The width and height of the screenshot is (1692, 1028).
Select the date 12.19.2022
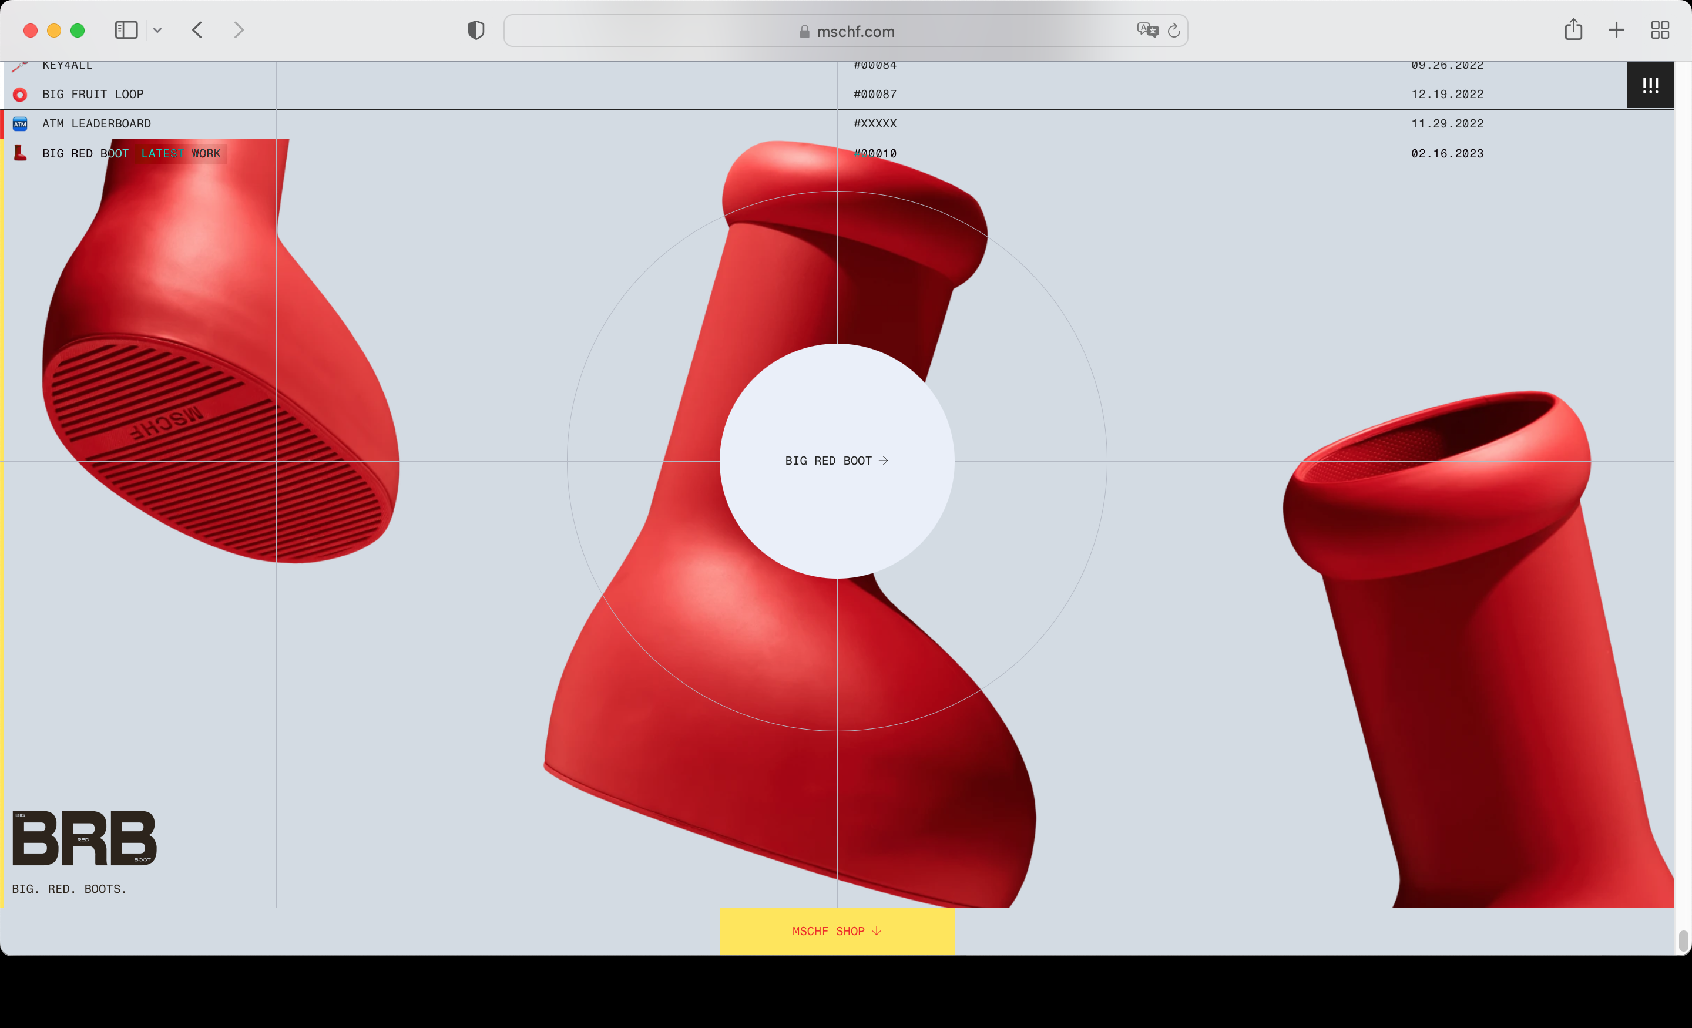1447,95
